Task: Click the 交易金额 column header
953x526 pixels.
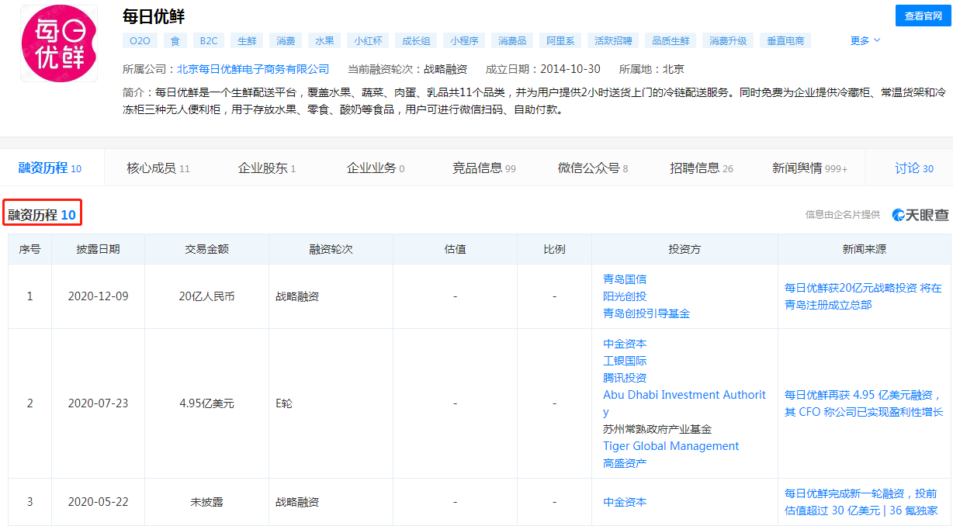Action: point(206,249)
